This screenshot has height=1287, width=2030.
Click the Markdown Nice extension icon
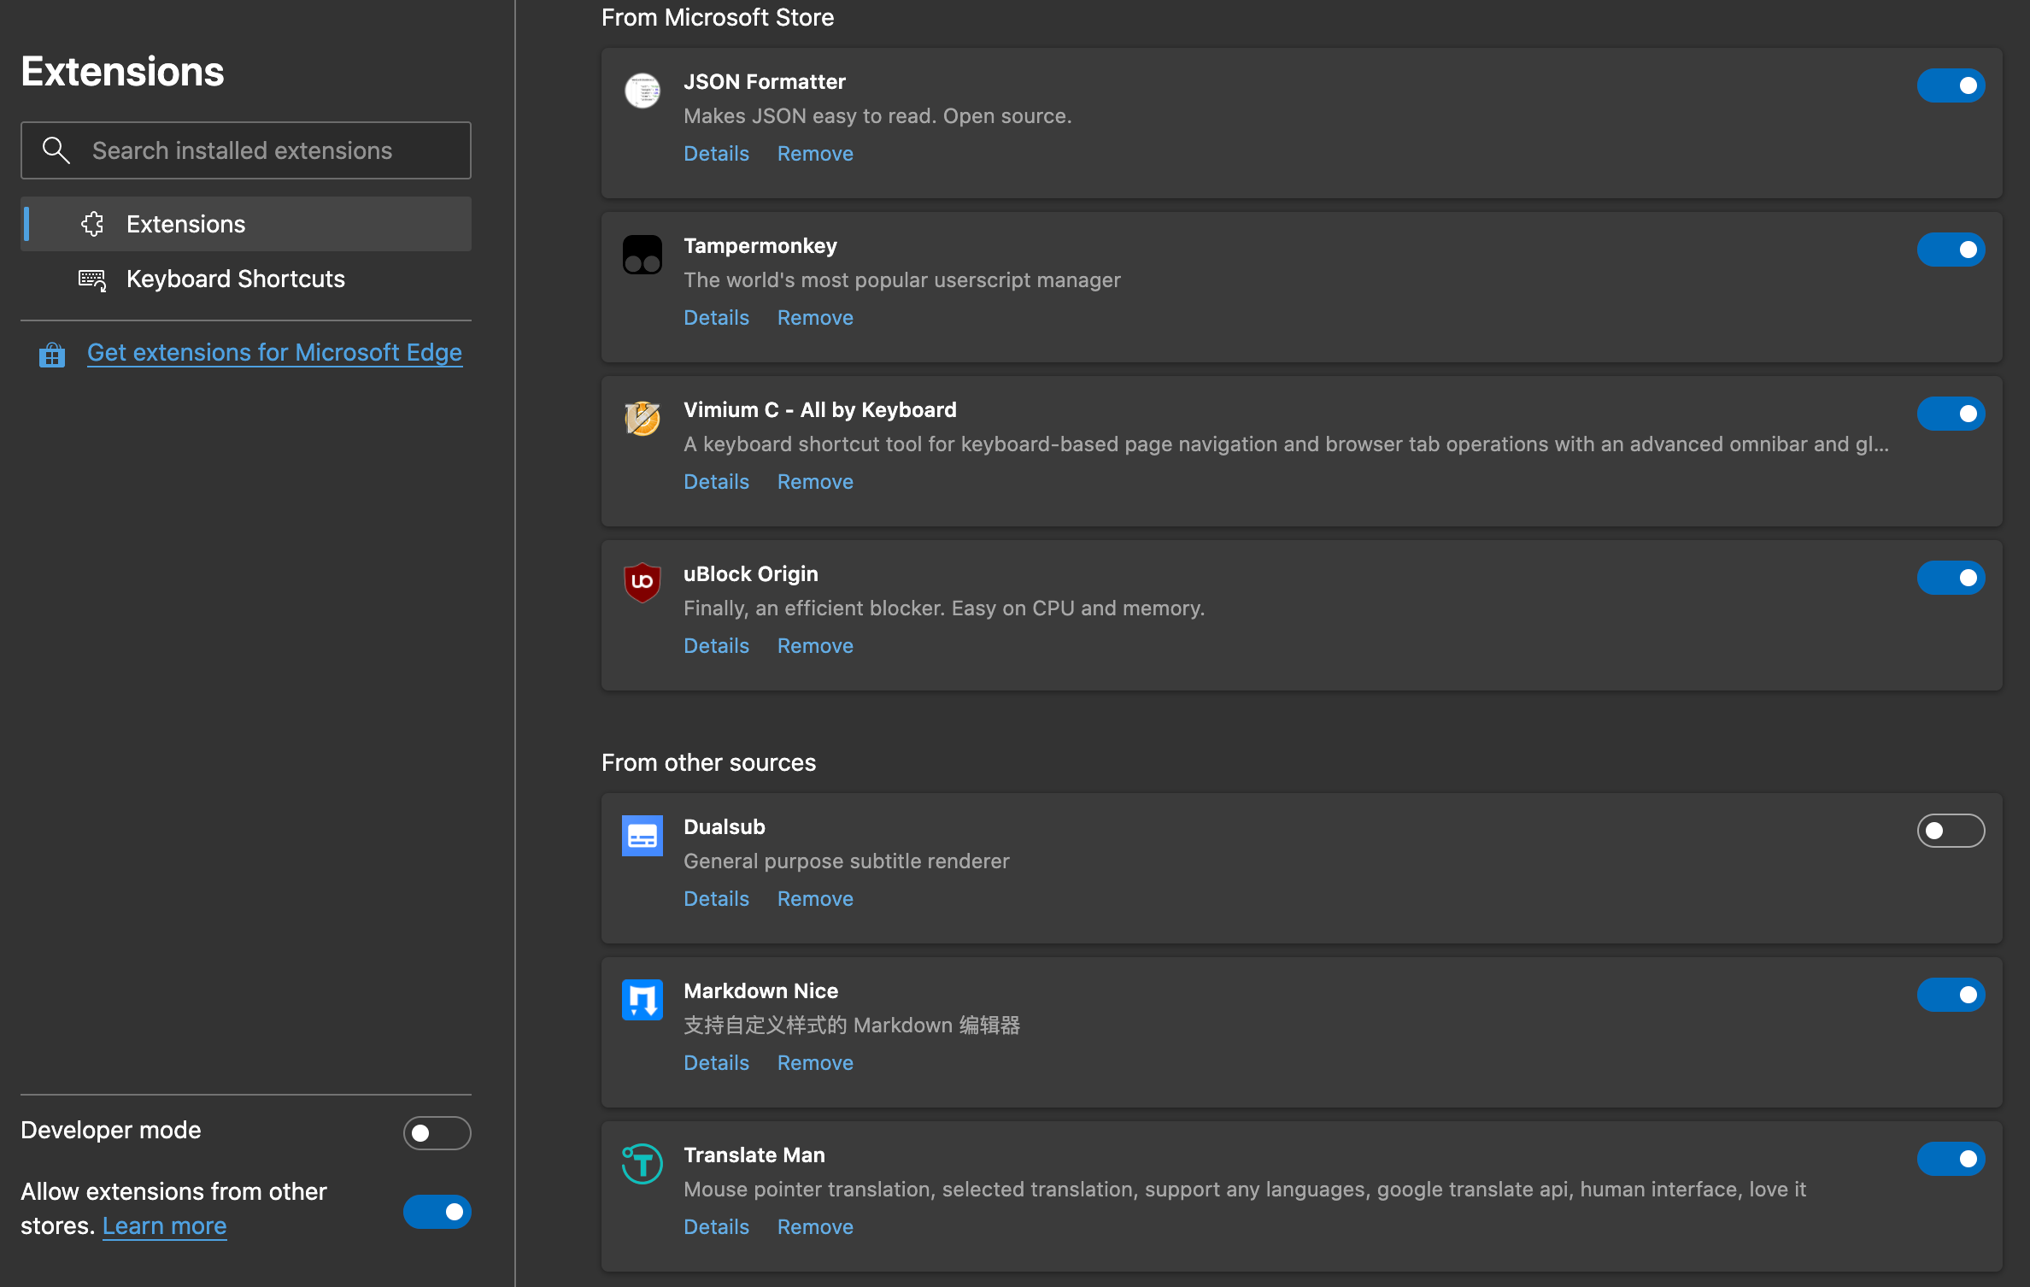642,1000
